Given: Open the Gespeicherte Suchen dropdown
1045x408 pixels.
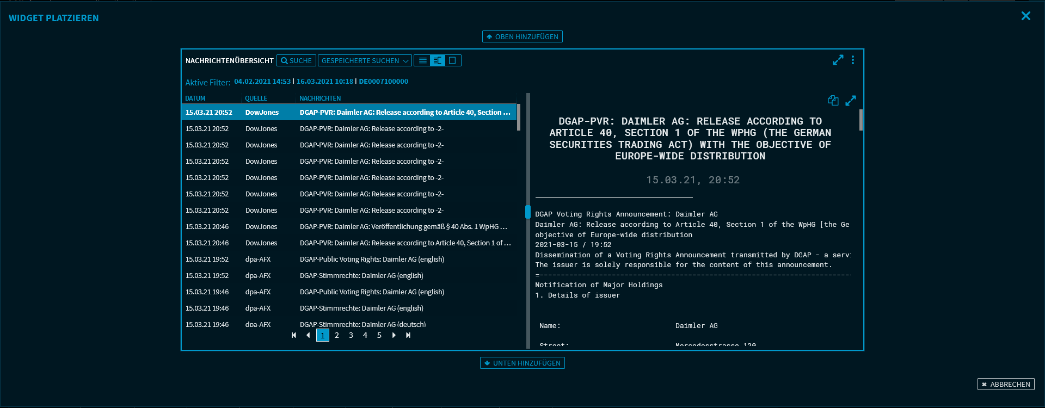Looking at the screenshot, I should coord(364,61).
